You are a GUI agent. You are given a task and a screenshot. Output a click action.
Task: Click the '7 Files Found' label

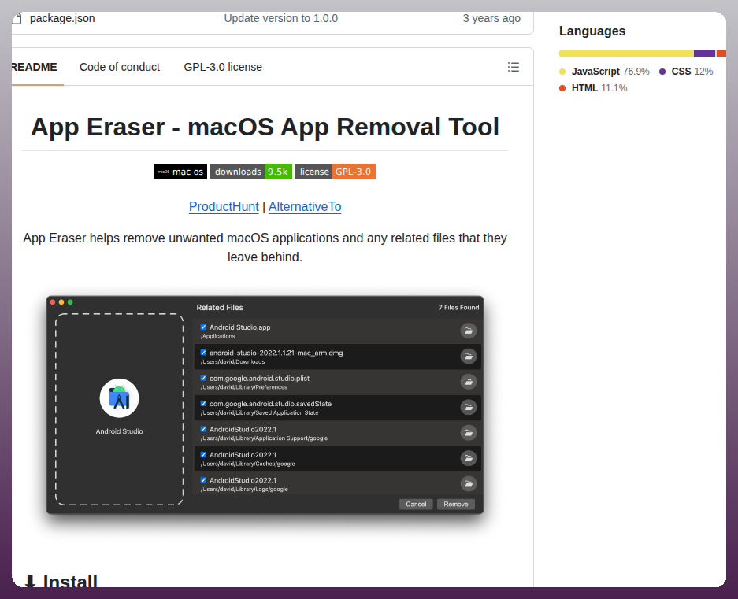coord(458,307)
